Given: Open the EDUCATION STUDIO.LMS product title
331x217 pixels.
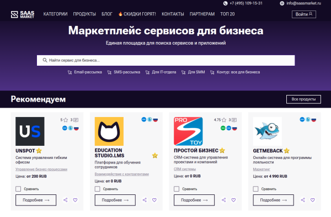Looking at the screenshot, I should click(x=109, y=153).
